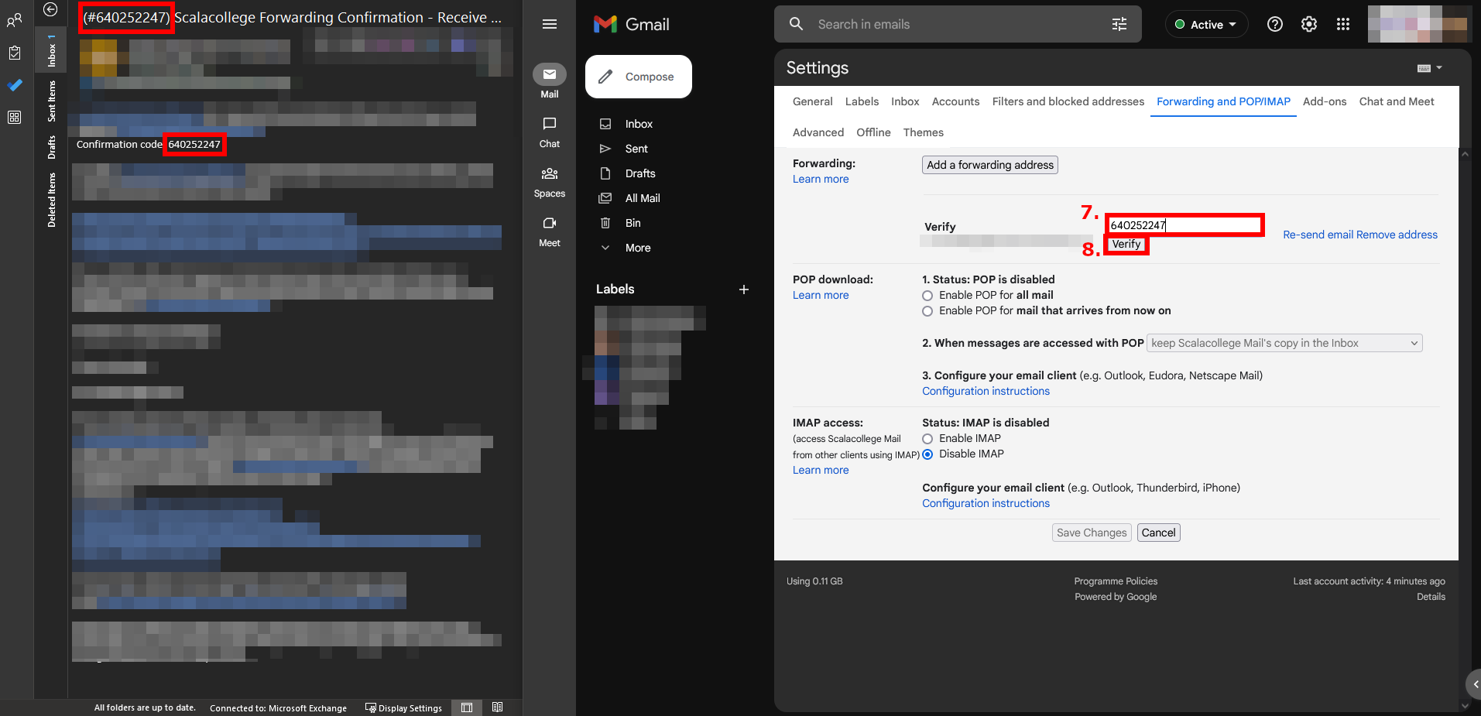Switch Outlook to Reading view icon
1481x716 pixels.
[x=497, y=707]
